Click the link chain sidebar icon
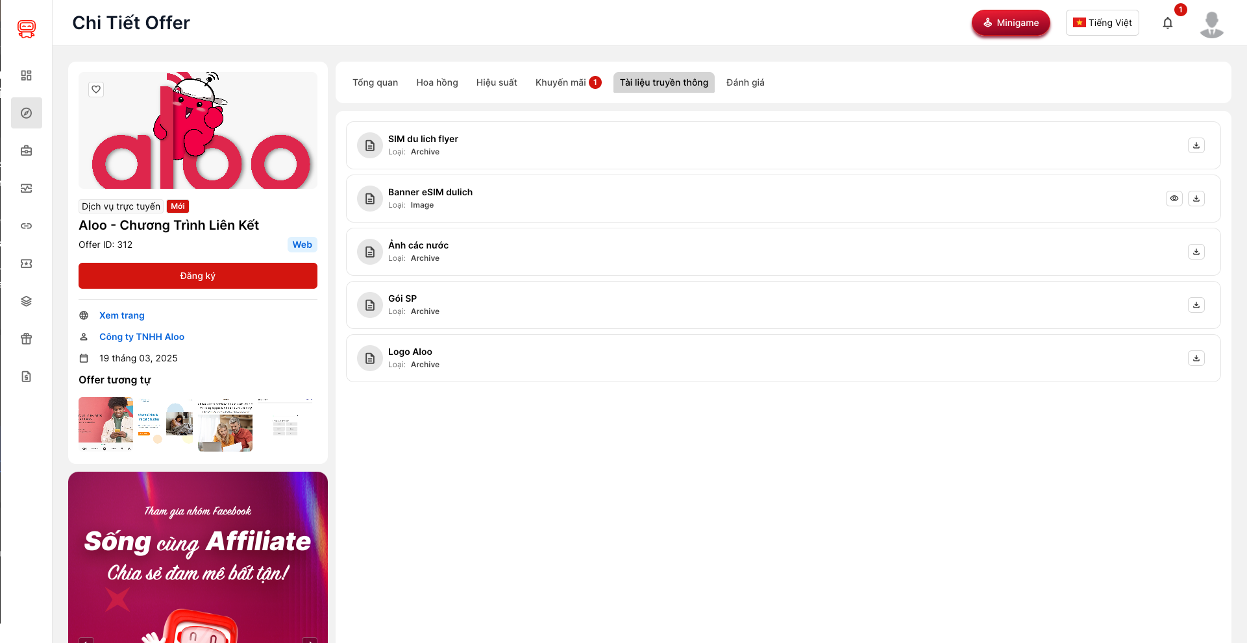 point(27,226)
